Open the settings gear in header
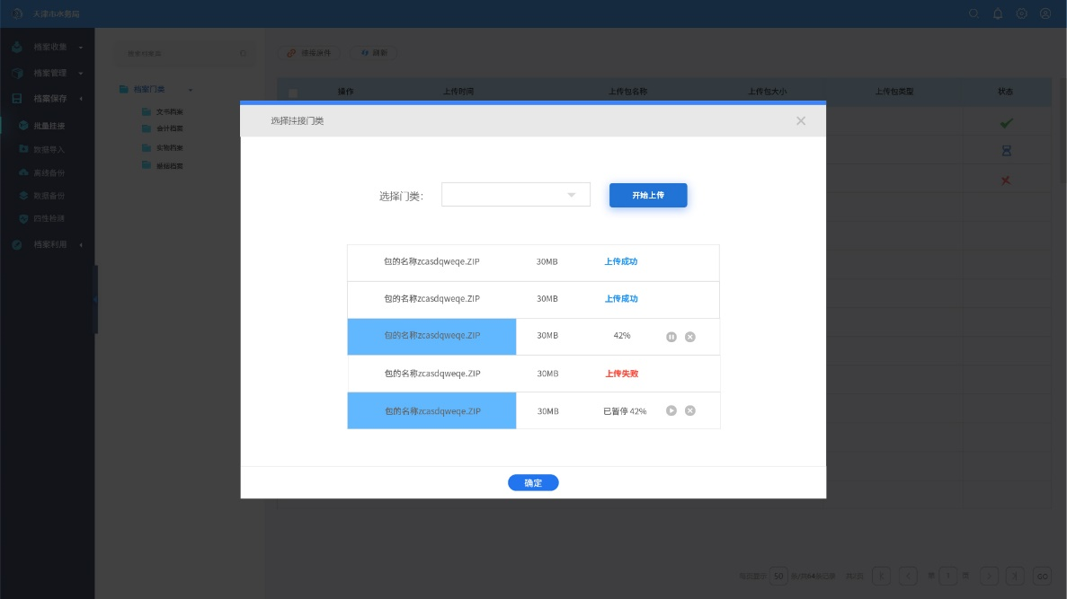Viewport: 1067px width, 599px height. (1022, 13)
